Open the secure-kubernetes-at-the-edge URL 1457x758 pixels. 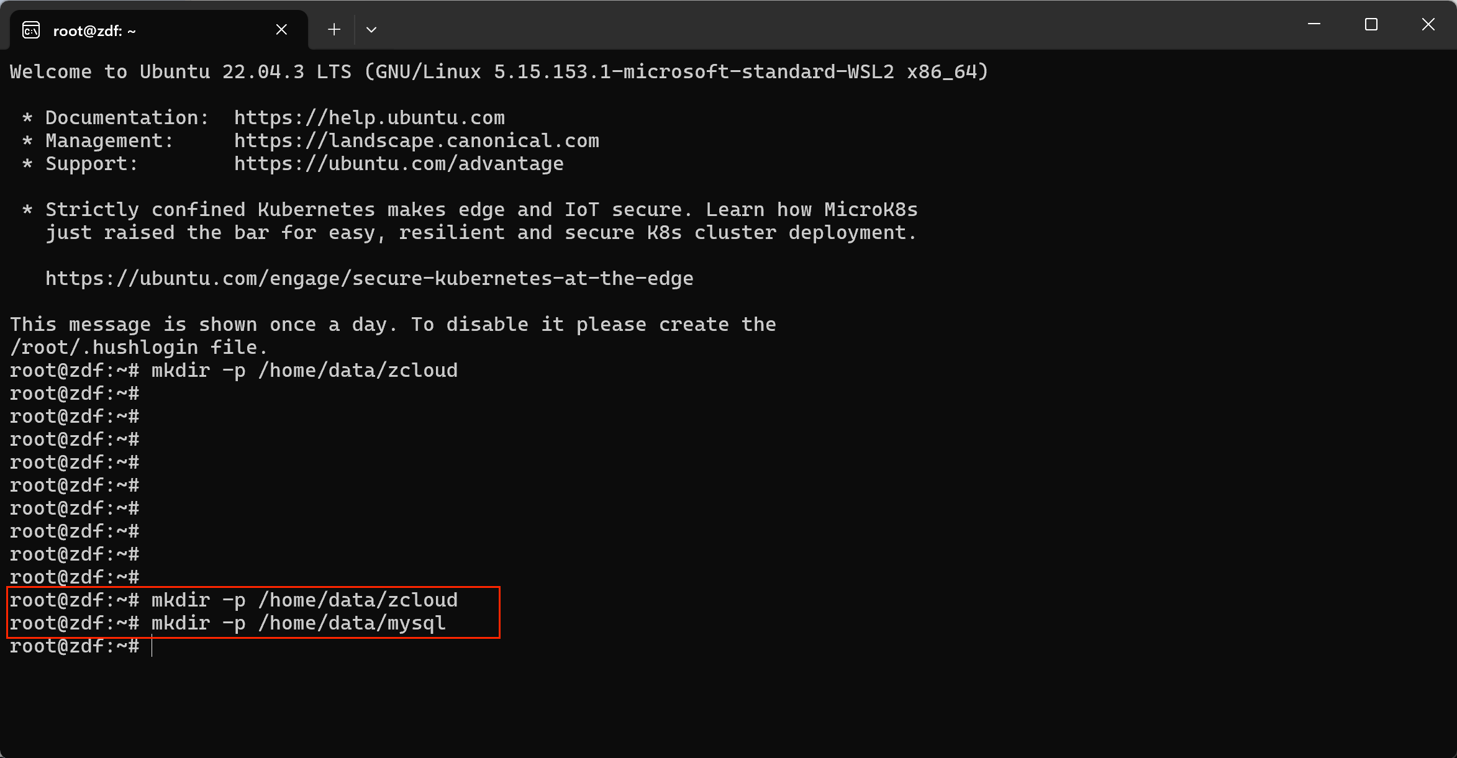[369, 279]
